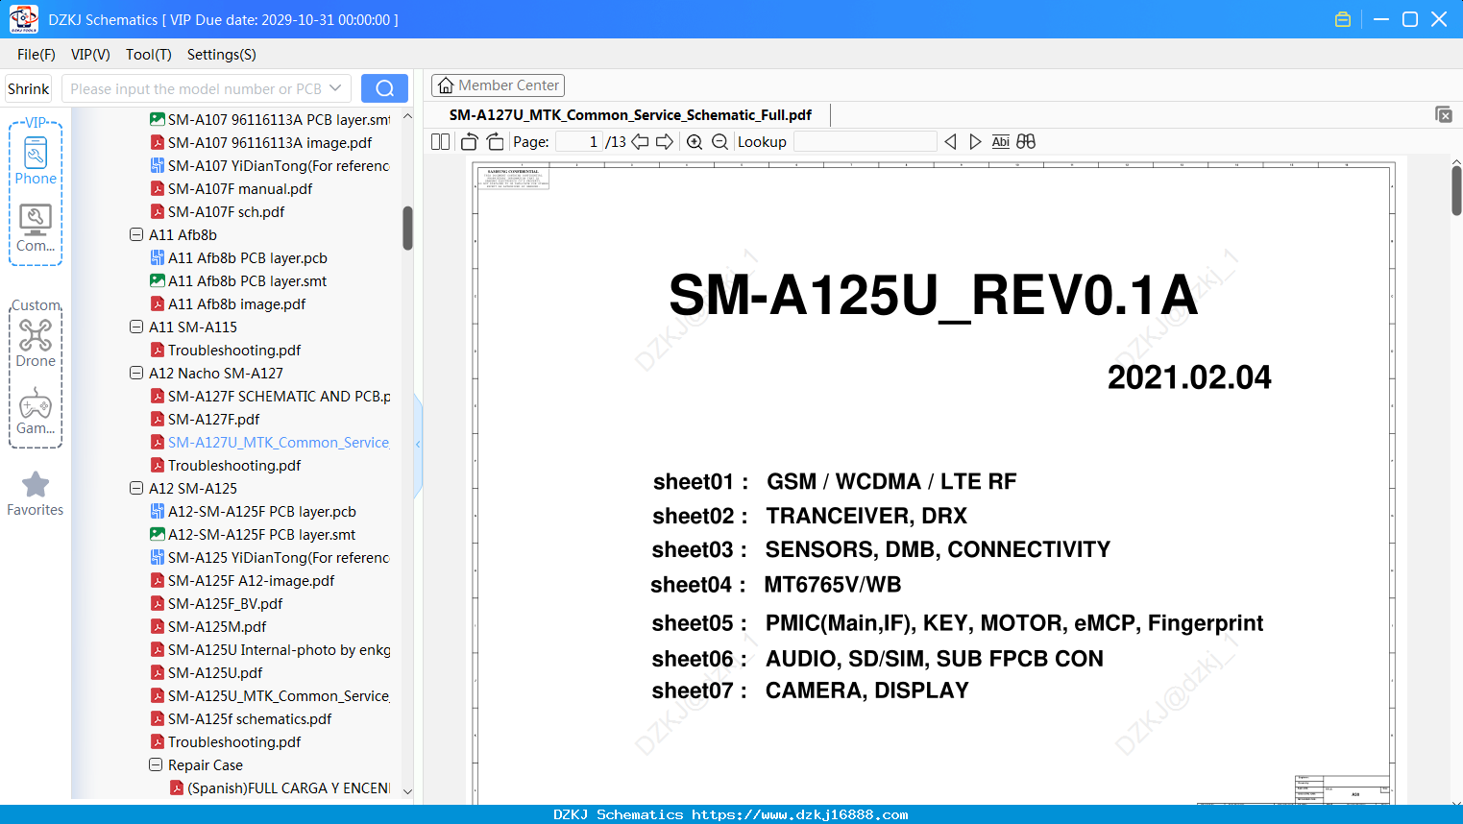The height and width of the screenshot is (824, 1463).
Task: Open the Computer category in sidebar
Action: coord(36,228)
